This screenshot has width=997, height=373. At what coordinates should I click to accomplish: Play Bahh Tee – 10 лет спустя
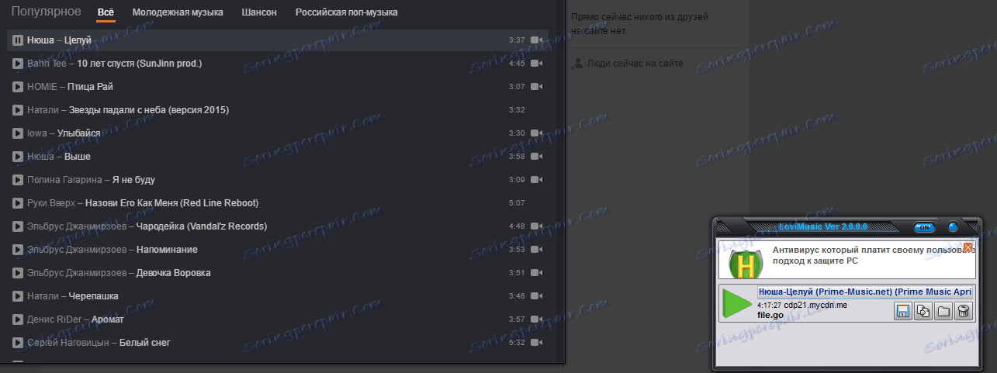pyautogui.click(x=18, y=63)
